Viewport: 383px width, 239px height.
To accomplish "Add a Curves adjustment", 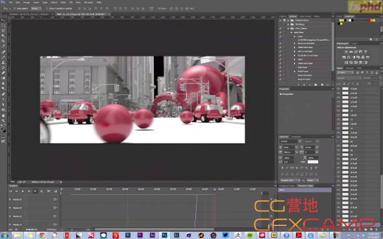I will (x=356, y=52).
